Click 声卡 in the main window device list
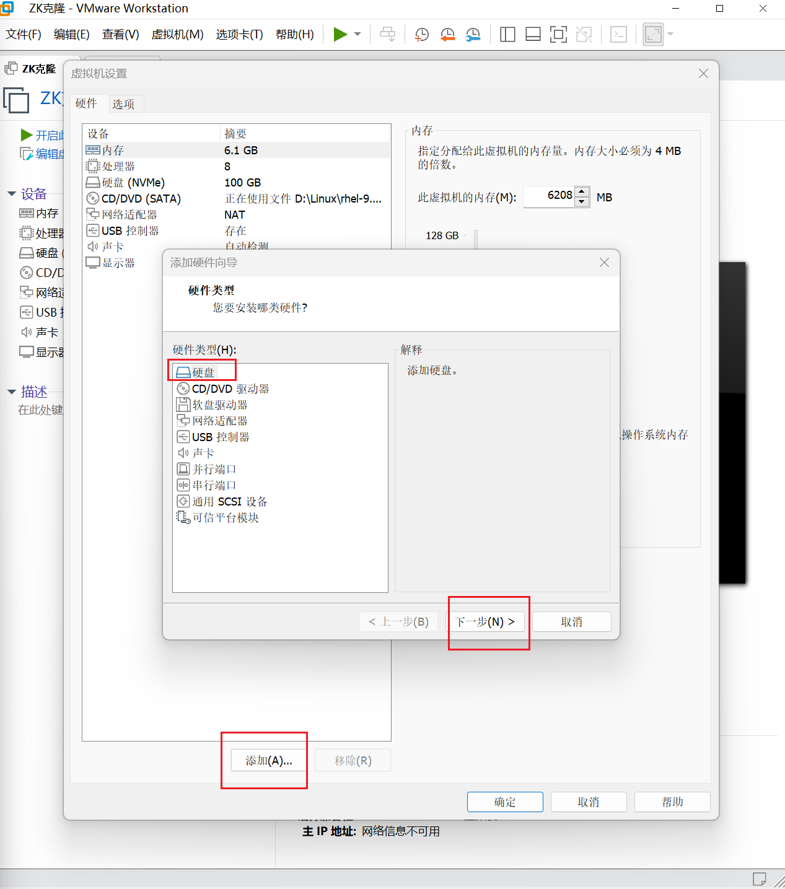This screenshot has width=785, height=889. [x=39, y=332]
